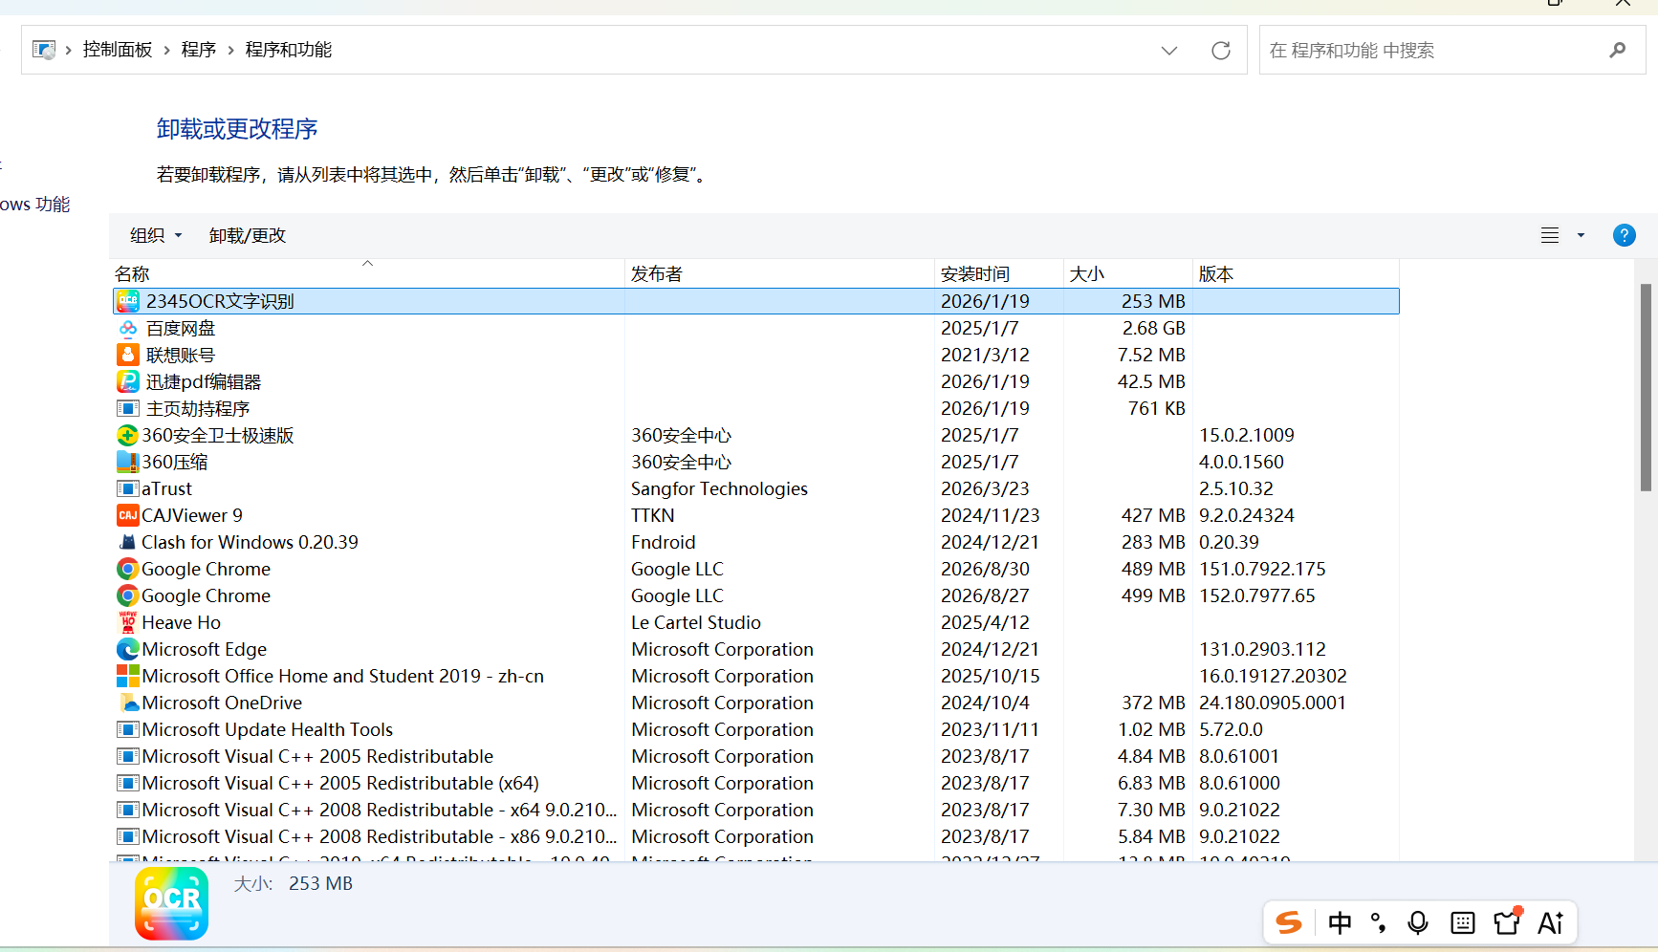Sort by 名称 column header

pos(367,273)
